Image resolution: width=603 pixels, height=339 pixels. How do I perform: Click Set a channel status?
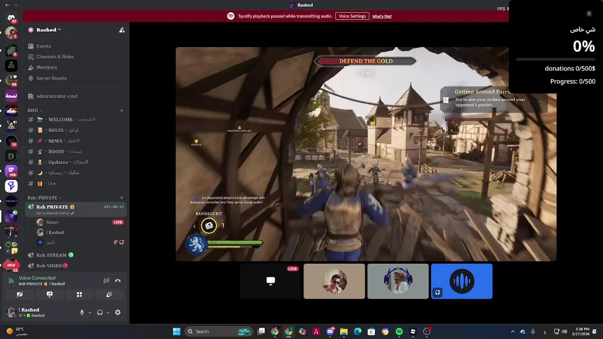[x=55, y=213]
